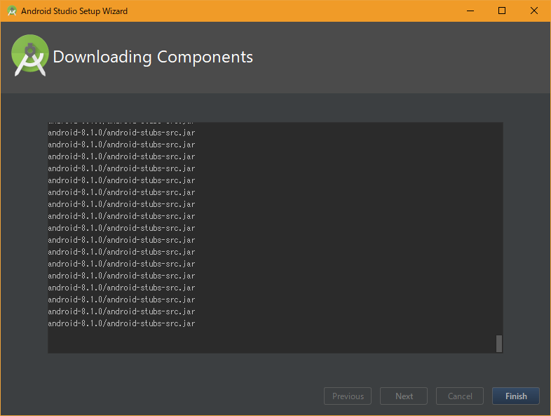Close the Android Studio Setup Wizard

click(x=534, y=11)
